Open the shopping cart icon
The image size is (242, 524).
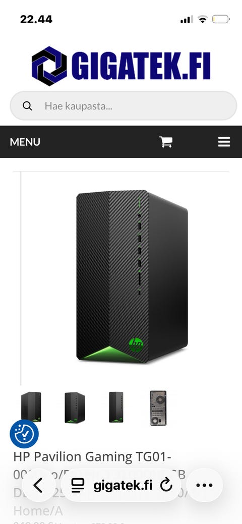(x=166, y=142)
